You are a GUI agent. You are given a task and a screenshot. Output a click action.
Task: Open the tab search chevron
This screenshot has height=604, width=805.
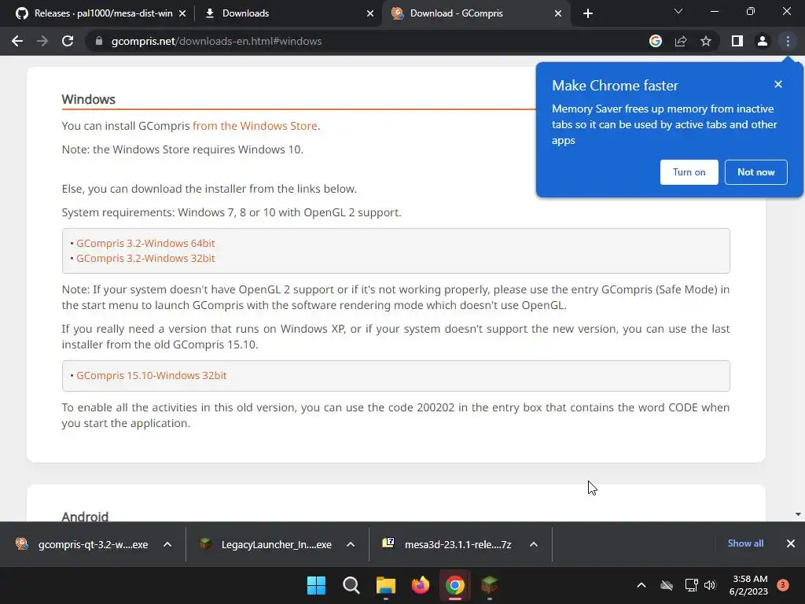point(678,11)
